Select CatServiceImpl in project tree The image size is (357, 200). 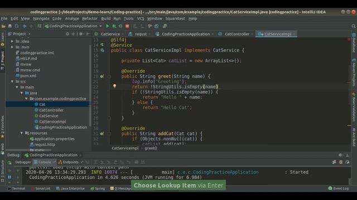tap(52, 122)
